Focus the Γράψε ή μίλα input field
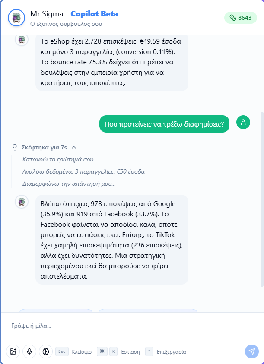Image resolution: width=264 pixels, height=364 pixels. pos(132,326)
